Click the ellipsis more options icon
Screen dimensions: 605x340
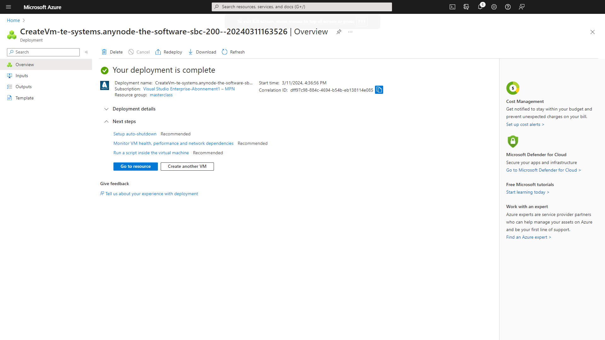click(x=350, y=32)
